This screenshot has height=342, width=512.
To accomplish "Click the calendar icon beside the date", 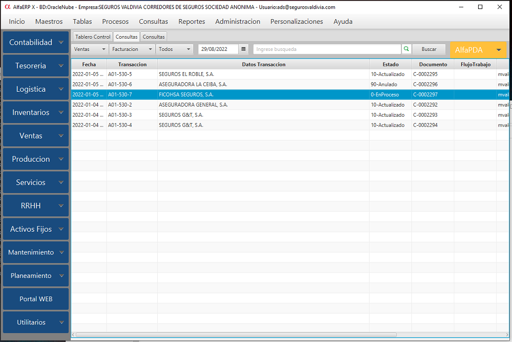I will (x=244, y=49).
